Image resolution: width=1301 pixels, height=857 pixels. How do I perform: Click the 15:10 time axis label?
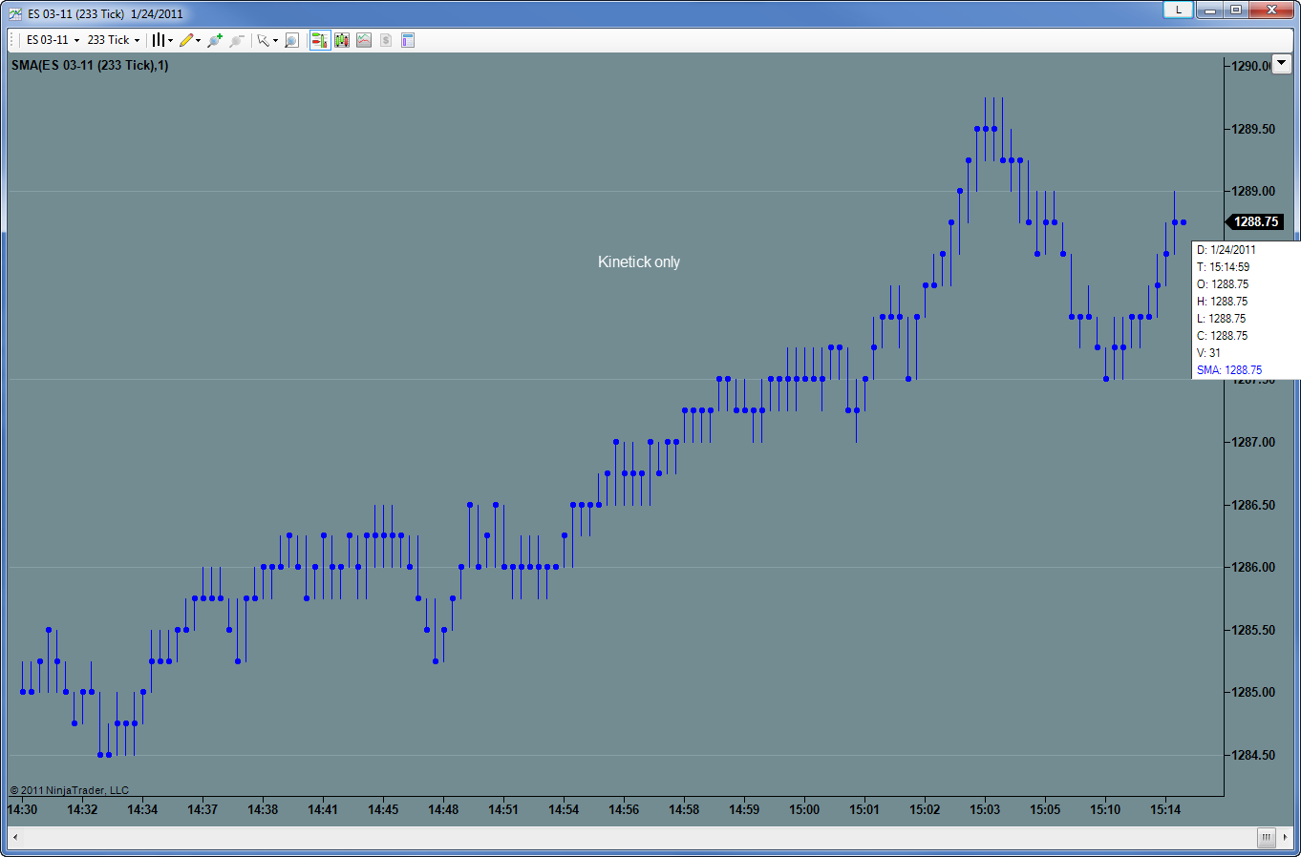click(1105, 809)
